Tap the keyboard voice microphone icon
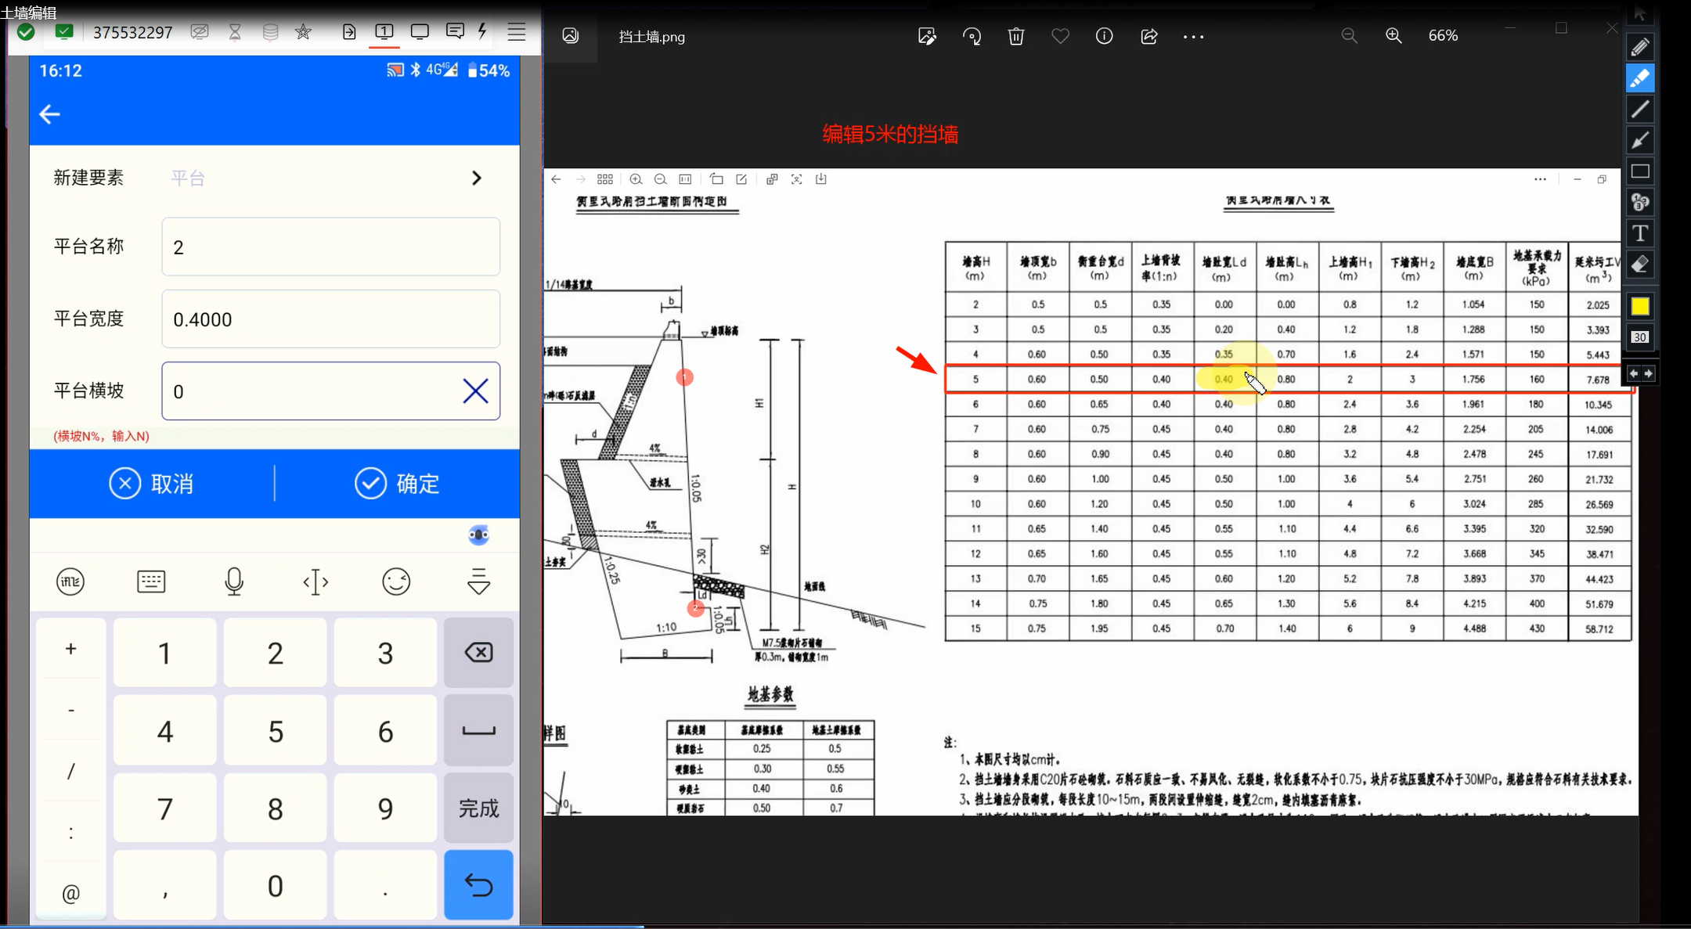 pos(234,582)
